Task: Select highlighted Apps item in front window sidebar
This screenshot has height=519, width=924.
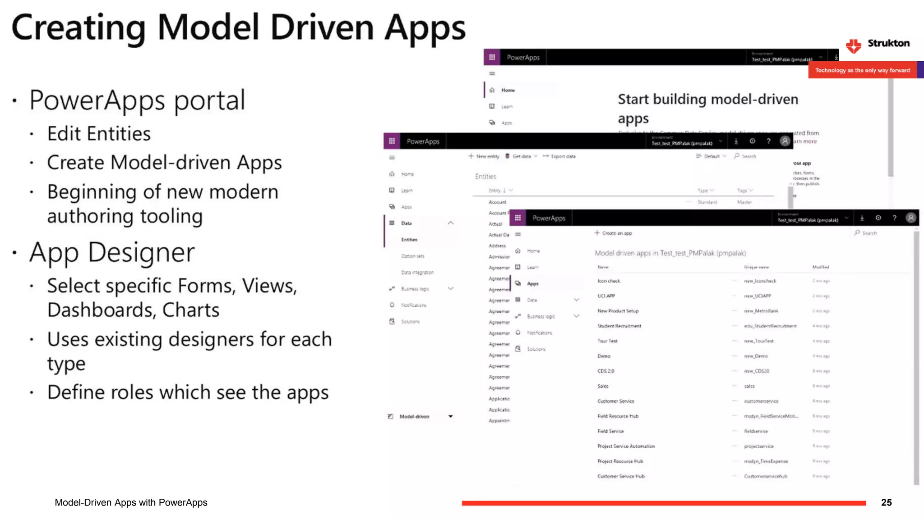Action: [532, 284]
